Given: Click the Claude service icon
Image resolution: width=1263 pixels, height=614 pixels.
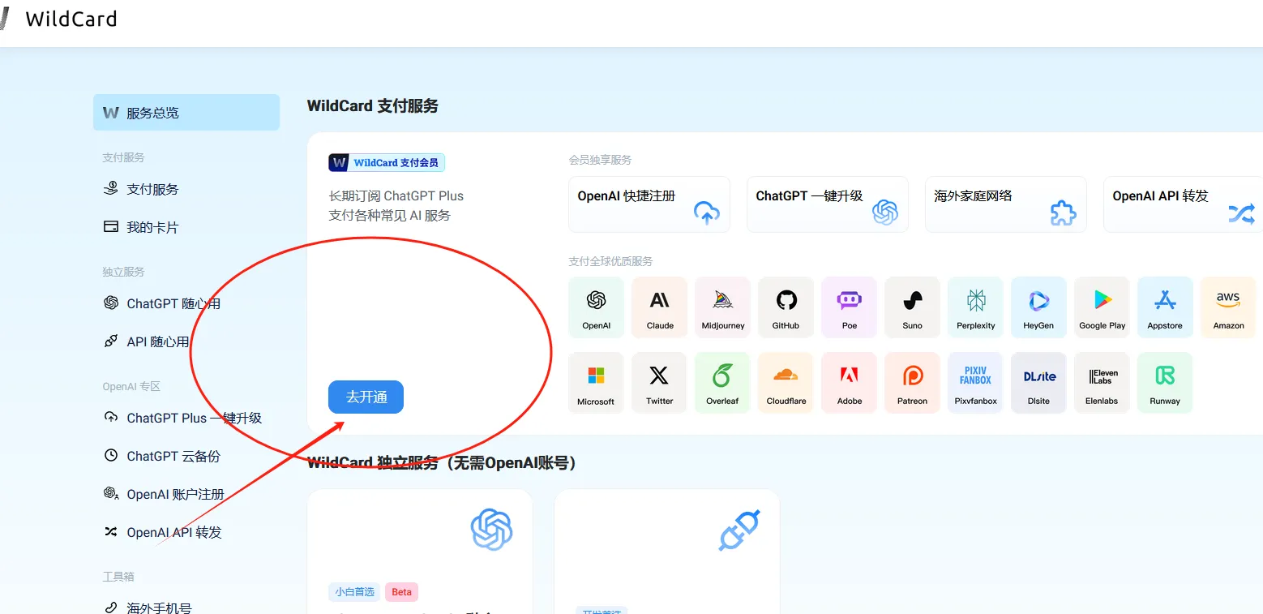Looking at the screenshot, I should click(x=659, y=307).
